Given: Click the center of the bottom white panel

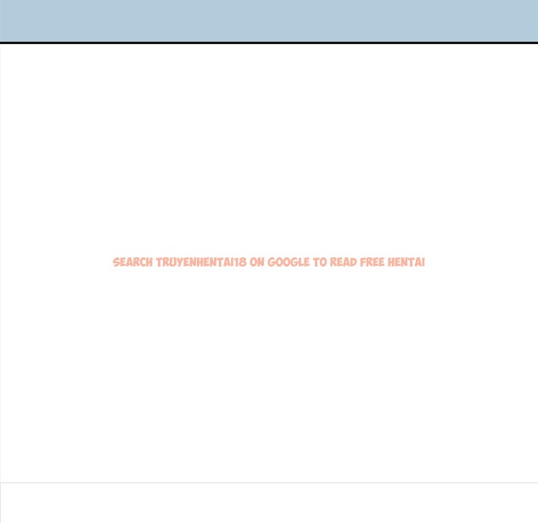Looking at the screenshot, I should [269, 503].
